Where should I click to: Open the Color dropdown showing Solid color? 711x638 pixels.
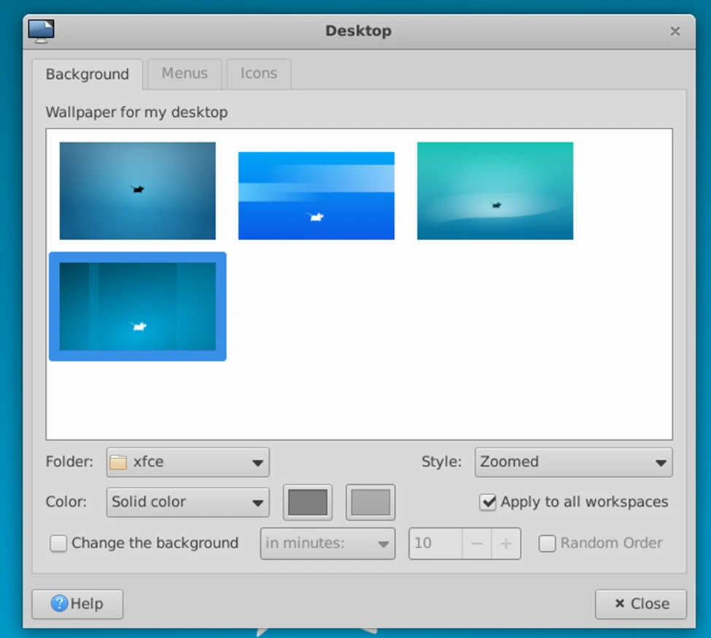[187, 502]
